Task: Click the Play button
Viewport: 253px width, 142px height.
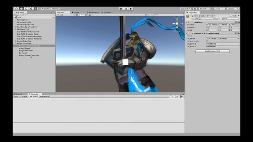Action: pos(121,9)
